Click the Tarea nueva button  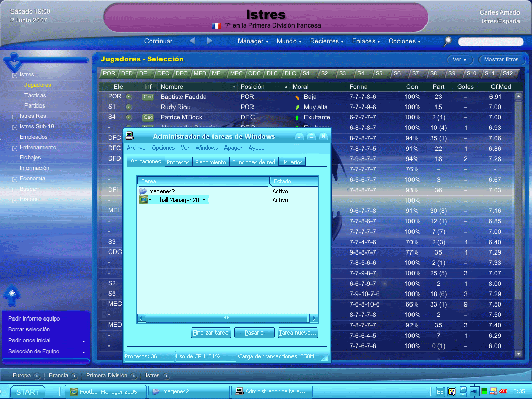point(298,333)
